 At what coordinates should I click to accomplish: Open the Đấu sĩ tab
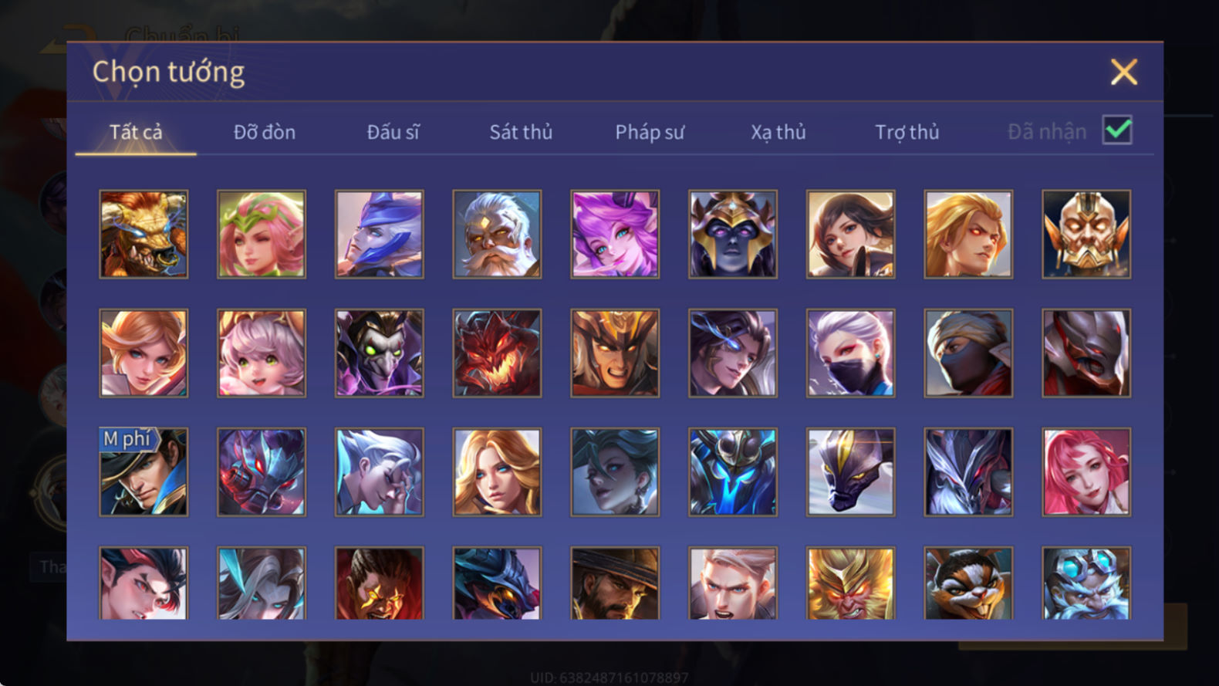[393, 132]
